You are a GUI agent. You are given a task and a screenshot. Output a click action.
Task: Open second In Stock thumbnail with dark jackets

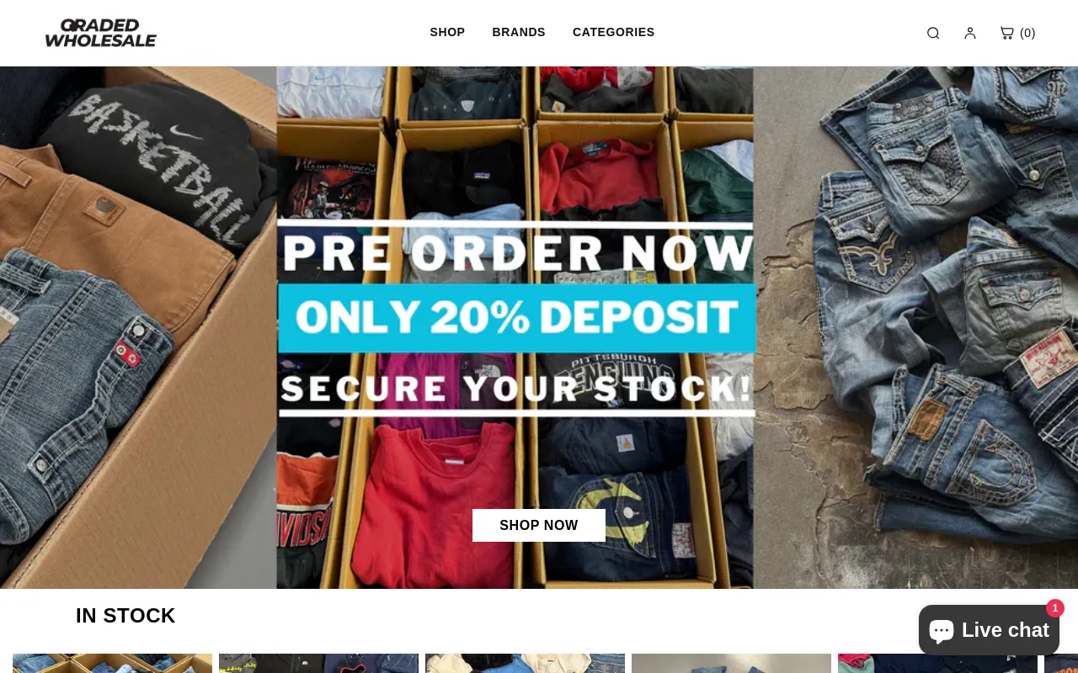coord(318,664)
